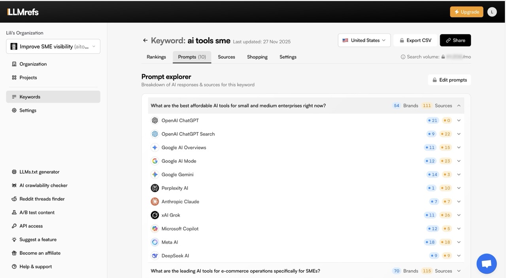Open the Improve SME visibility project selector
Screen dimensions: 506x278
pyautogui.click(x=53, y=46)
